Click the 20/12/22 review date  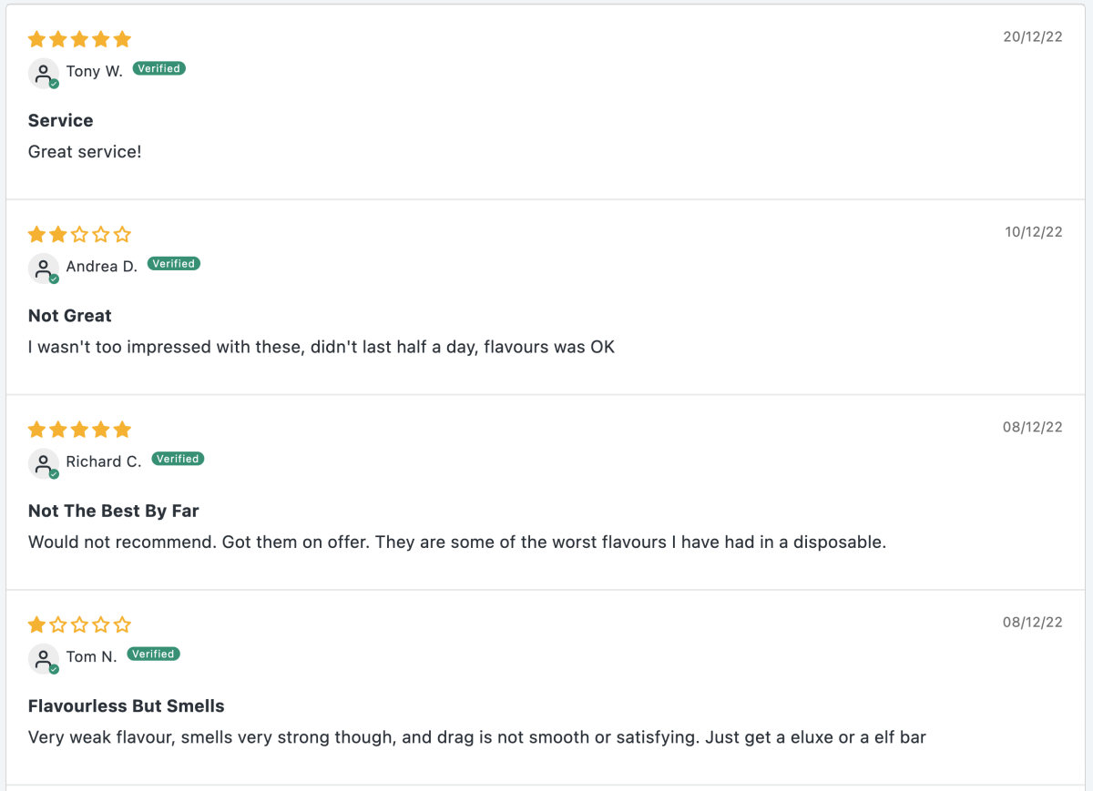tap(1033, 36)
